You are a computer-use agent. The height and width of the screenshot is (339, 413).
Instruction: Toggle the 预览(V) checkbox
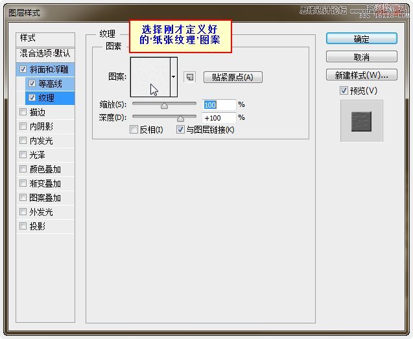pyautogui.click(x=344, y=91)
